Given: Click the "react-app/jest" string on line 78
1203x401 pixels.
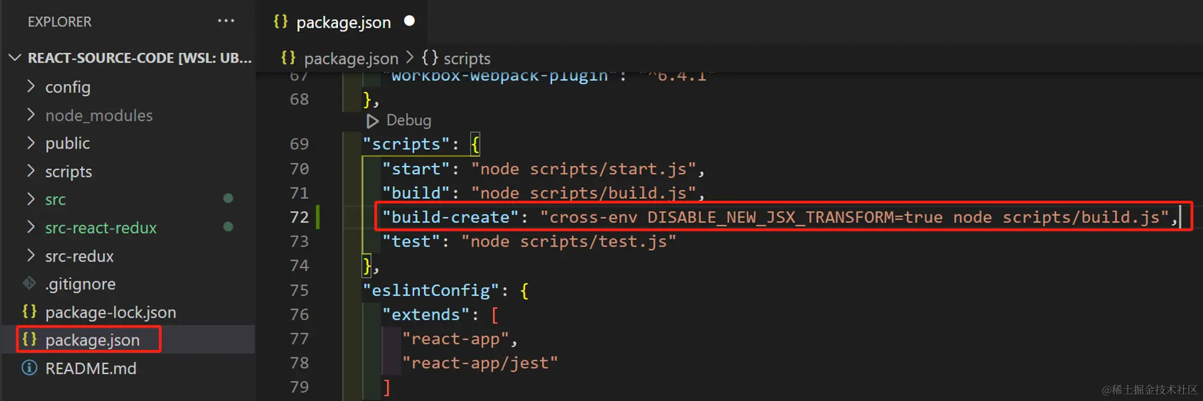Looking at the screenshot, I should point(480,363).
